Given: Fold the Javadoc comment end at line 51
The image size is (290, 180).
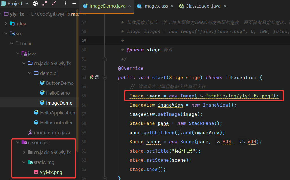Looking at the screenshot, I should [104, 59].
